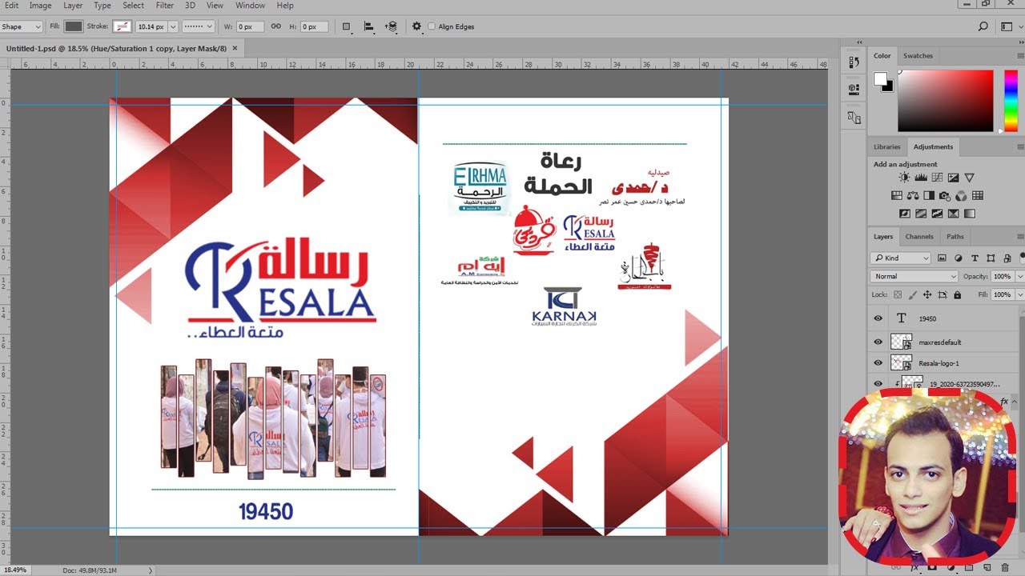Viewport: 1025px width, 576px height.
Task: Open the Shape tool mode dropdown
Action: point(21,26)
